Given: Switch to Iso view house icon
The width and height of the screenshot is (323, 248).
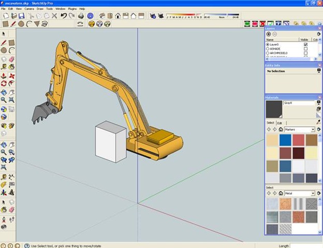Looking at the screenshot, I should [x=102, y=16].
